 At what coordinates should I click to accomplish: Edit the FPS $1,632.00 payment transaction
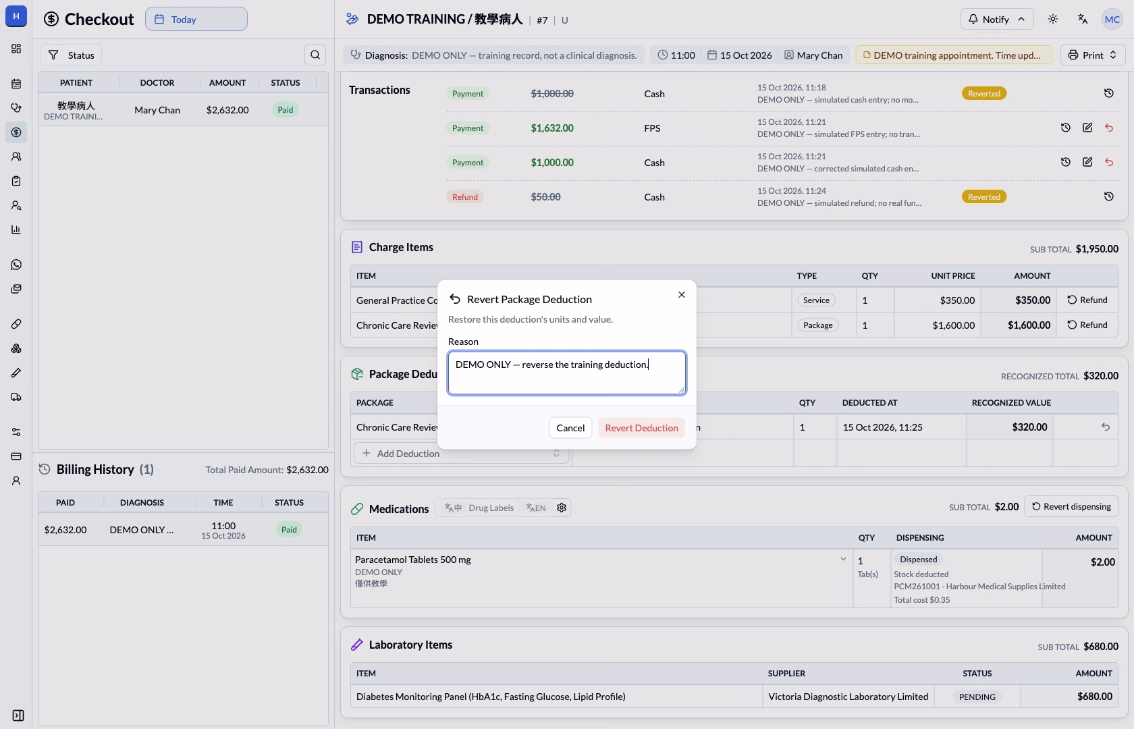(x=1087, y=128)
